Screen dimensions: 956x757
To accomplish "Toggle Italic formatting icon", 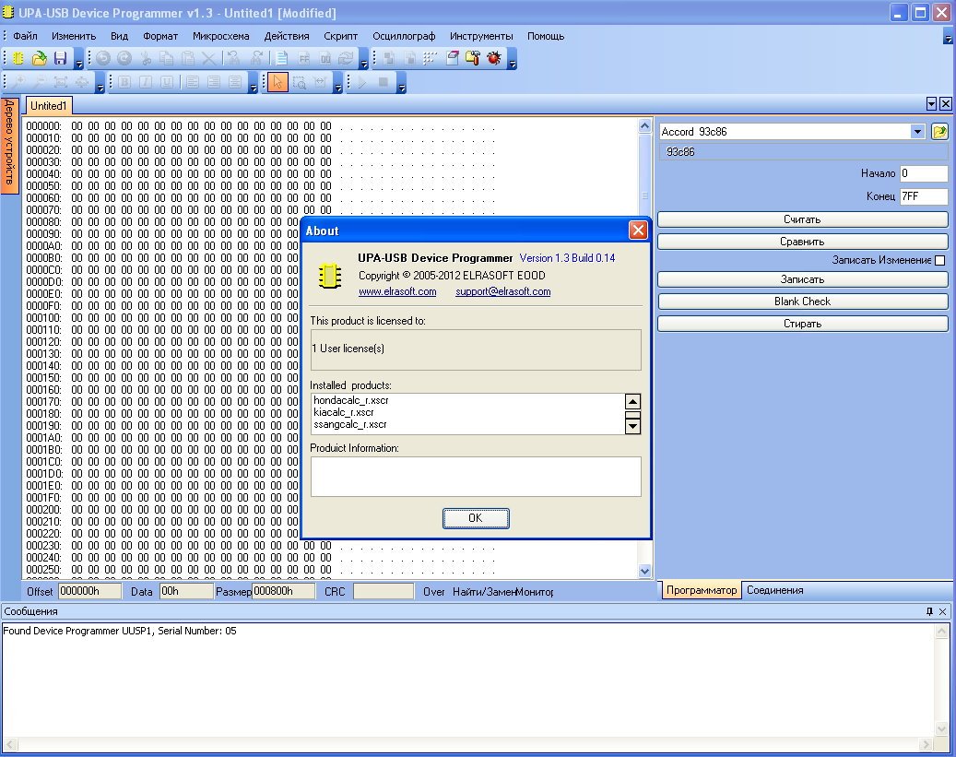I will click(x=146, y=82).
